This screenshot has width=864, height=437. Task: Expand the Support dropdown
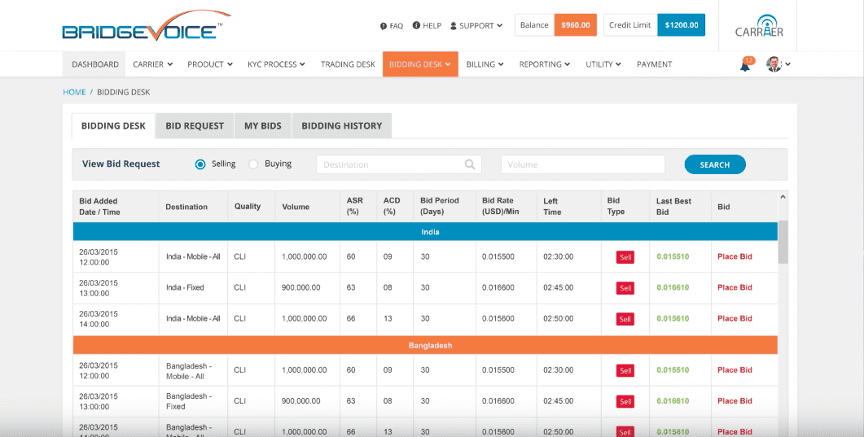(476, 26)
